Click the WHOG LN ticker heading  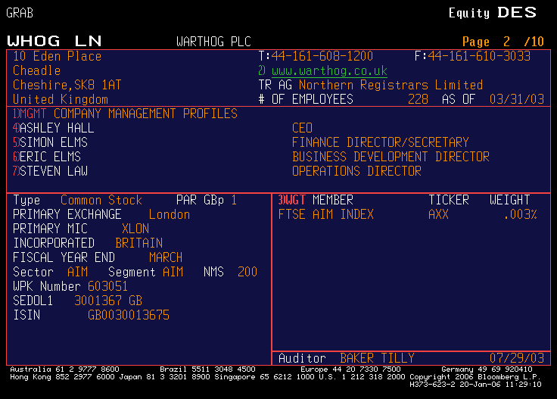pyautogui.click(x=54, y=41)
